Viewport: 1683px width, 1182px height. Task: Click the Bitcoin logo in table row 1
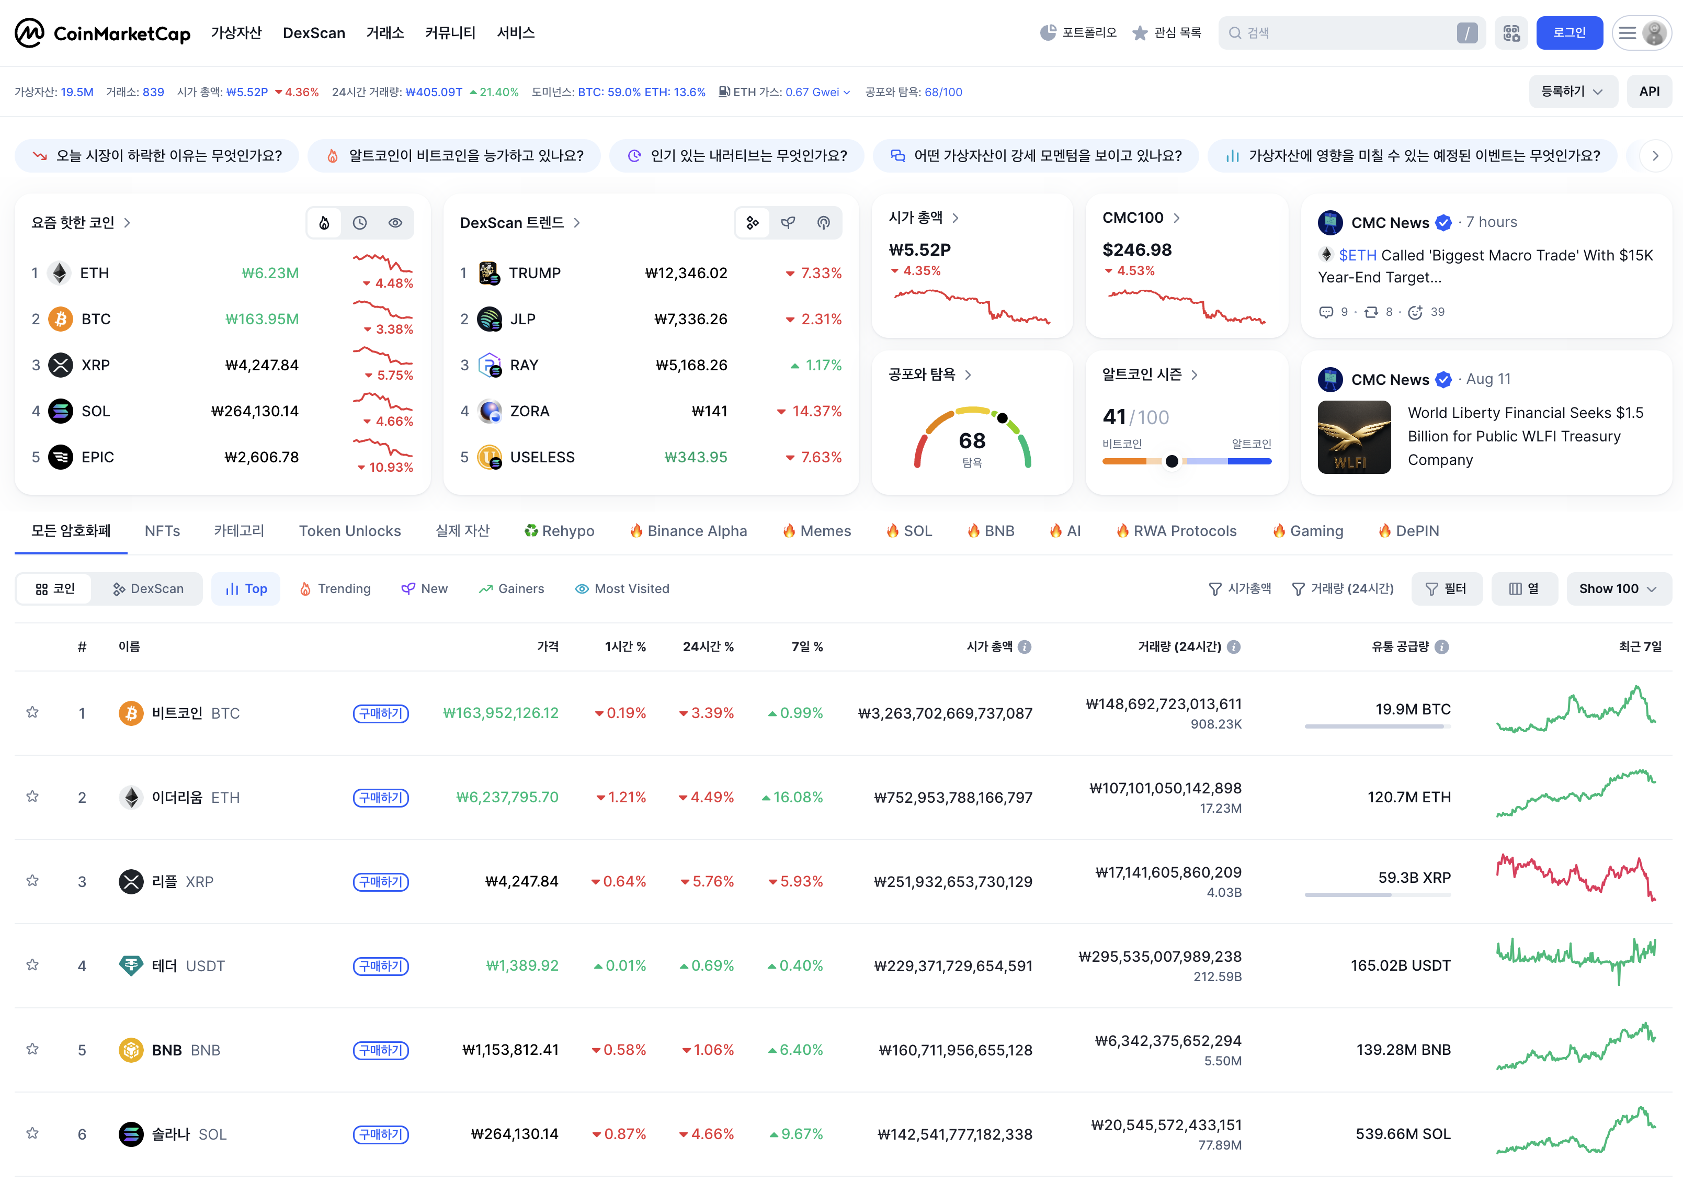(130, 713)
